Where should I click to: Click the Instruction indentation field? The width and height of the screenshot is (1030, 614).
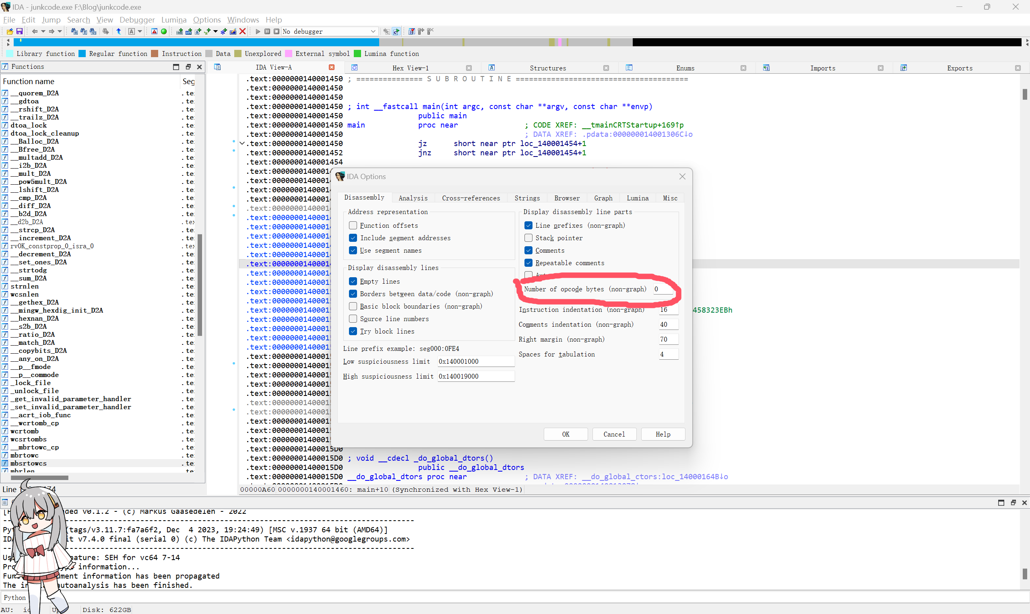(x=669, y=309)
